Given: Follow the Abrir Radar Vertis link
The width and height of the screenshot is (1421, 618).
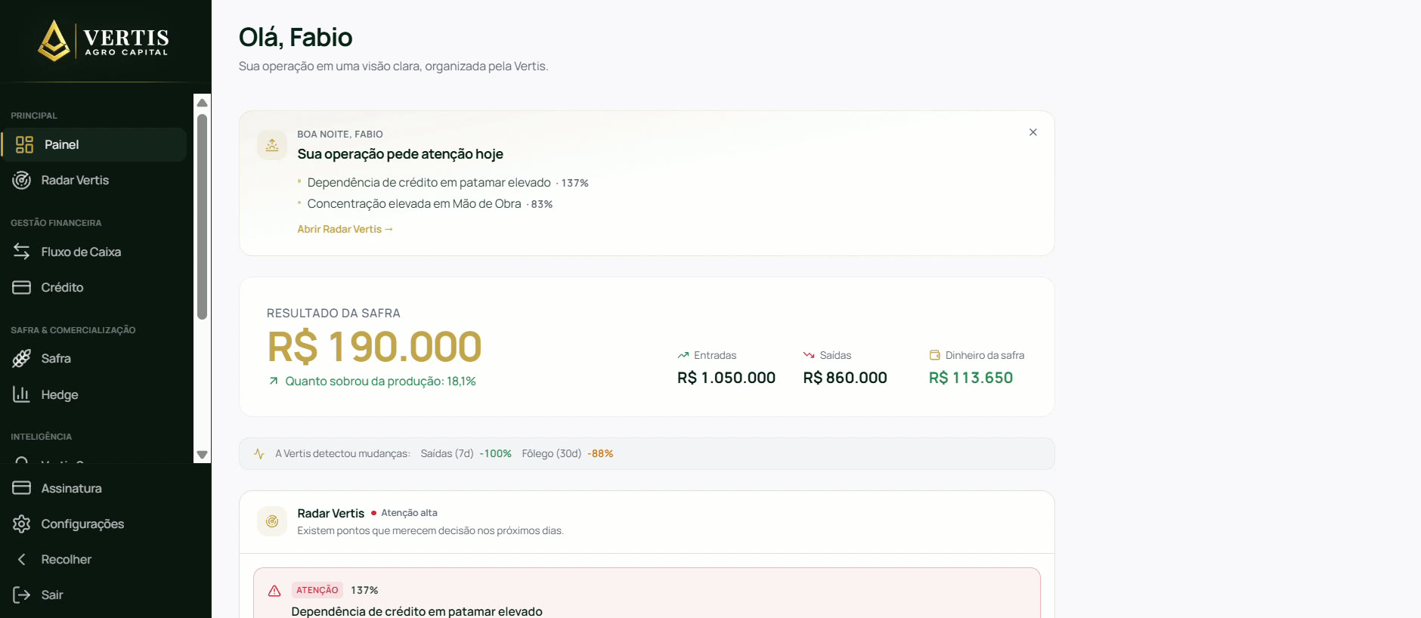Looking at the screenshot, I should click(x=345, y=229).
